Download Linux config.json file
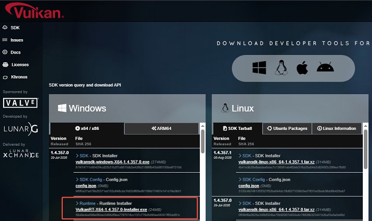The width and height of the screenshot is (372, 221). (249, 186)
